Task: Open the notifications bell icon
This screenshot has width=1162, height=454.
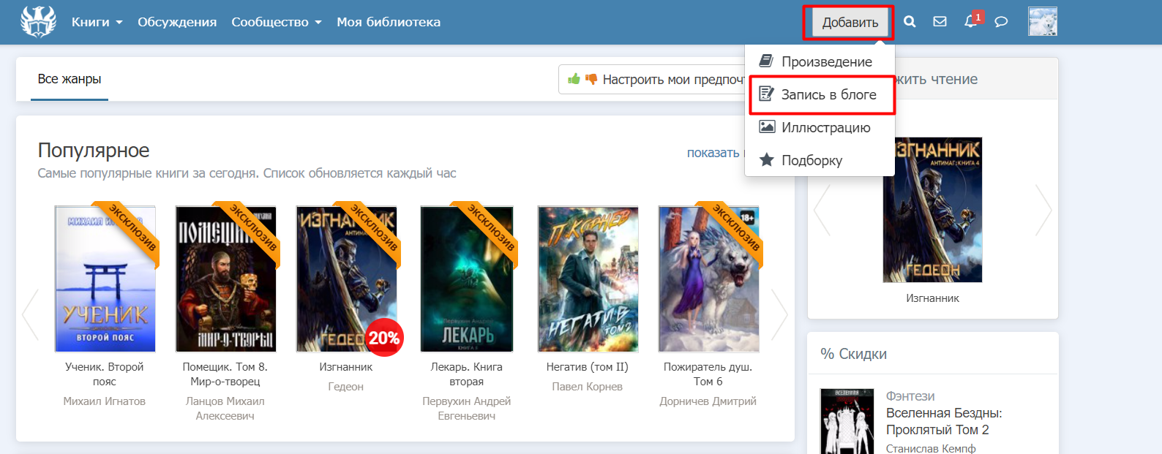Action: point(970,22)
